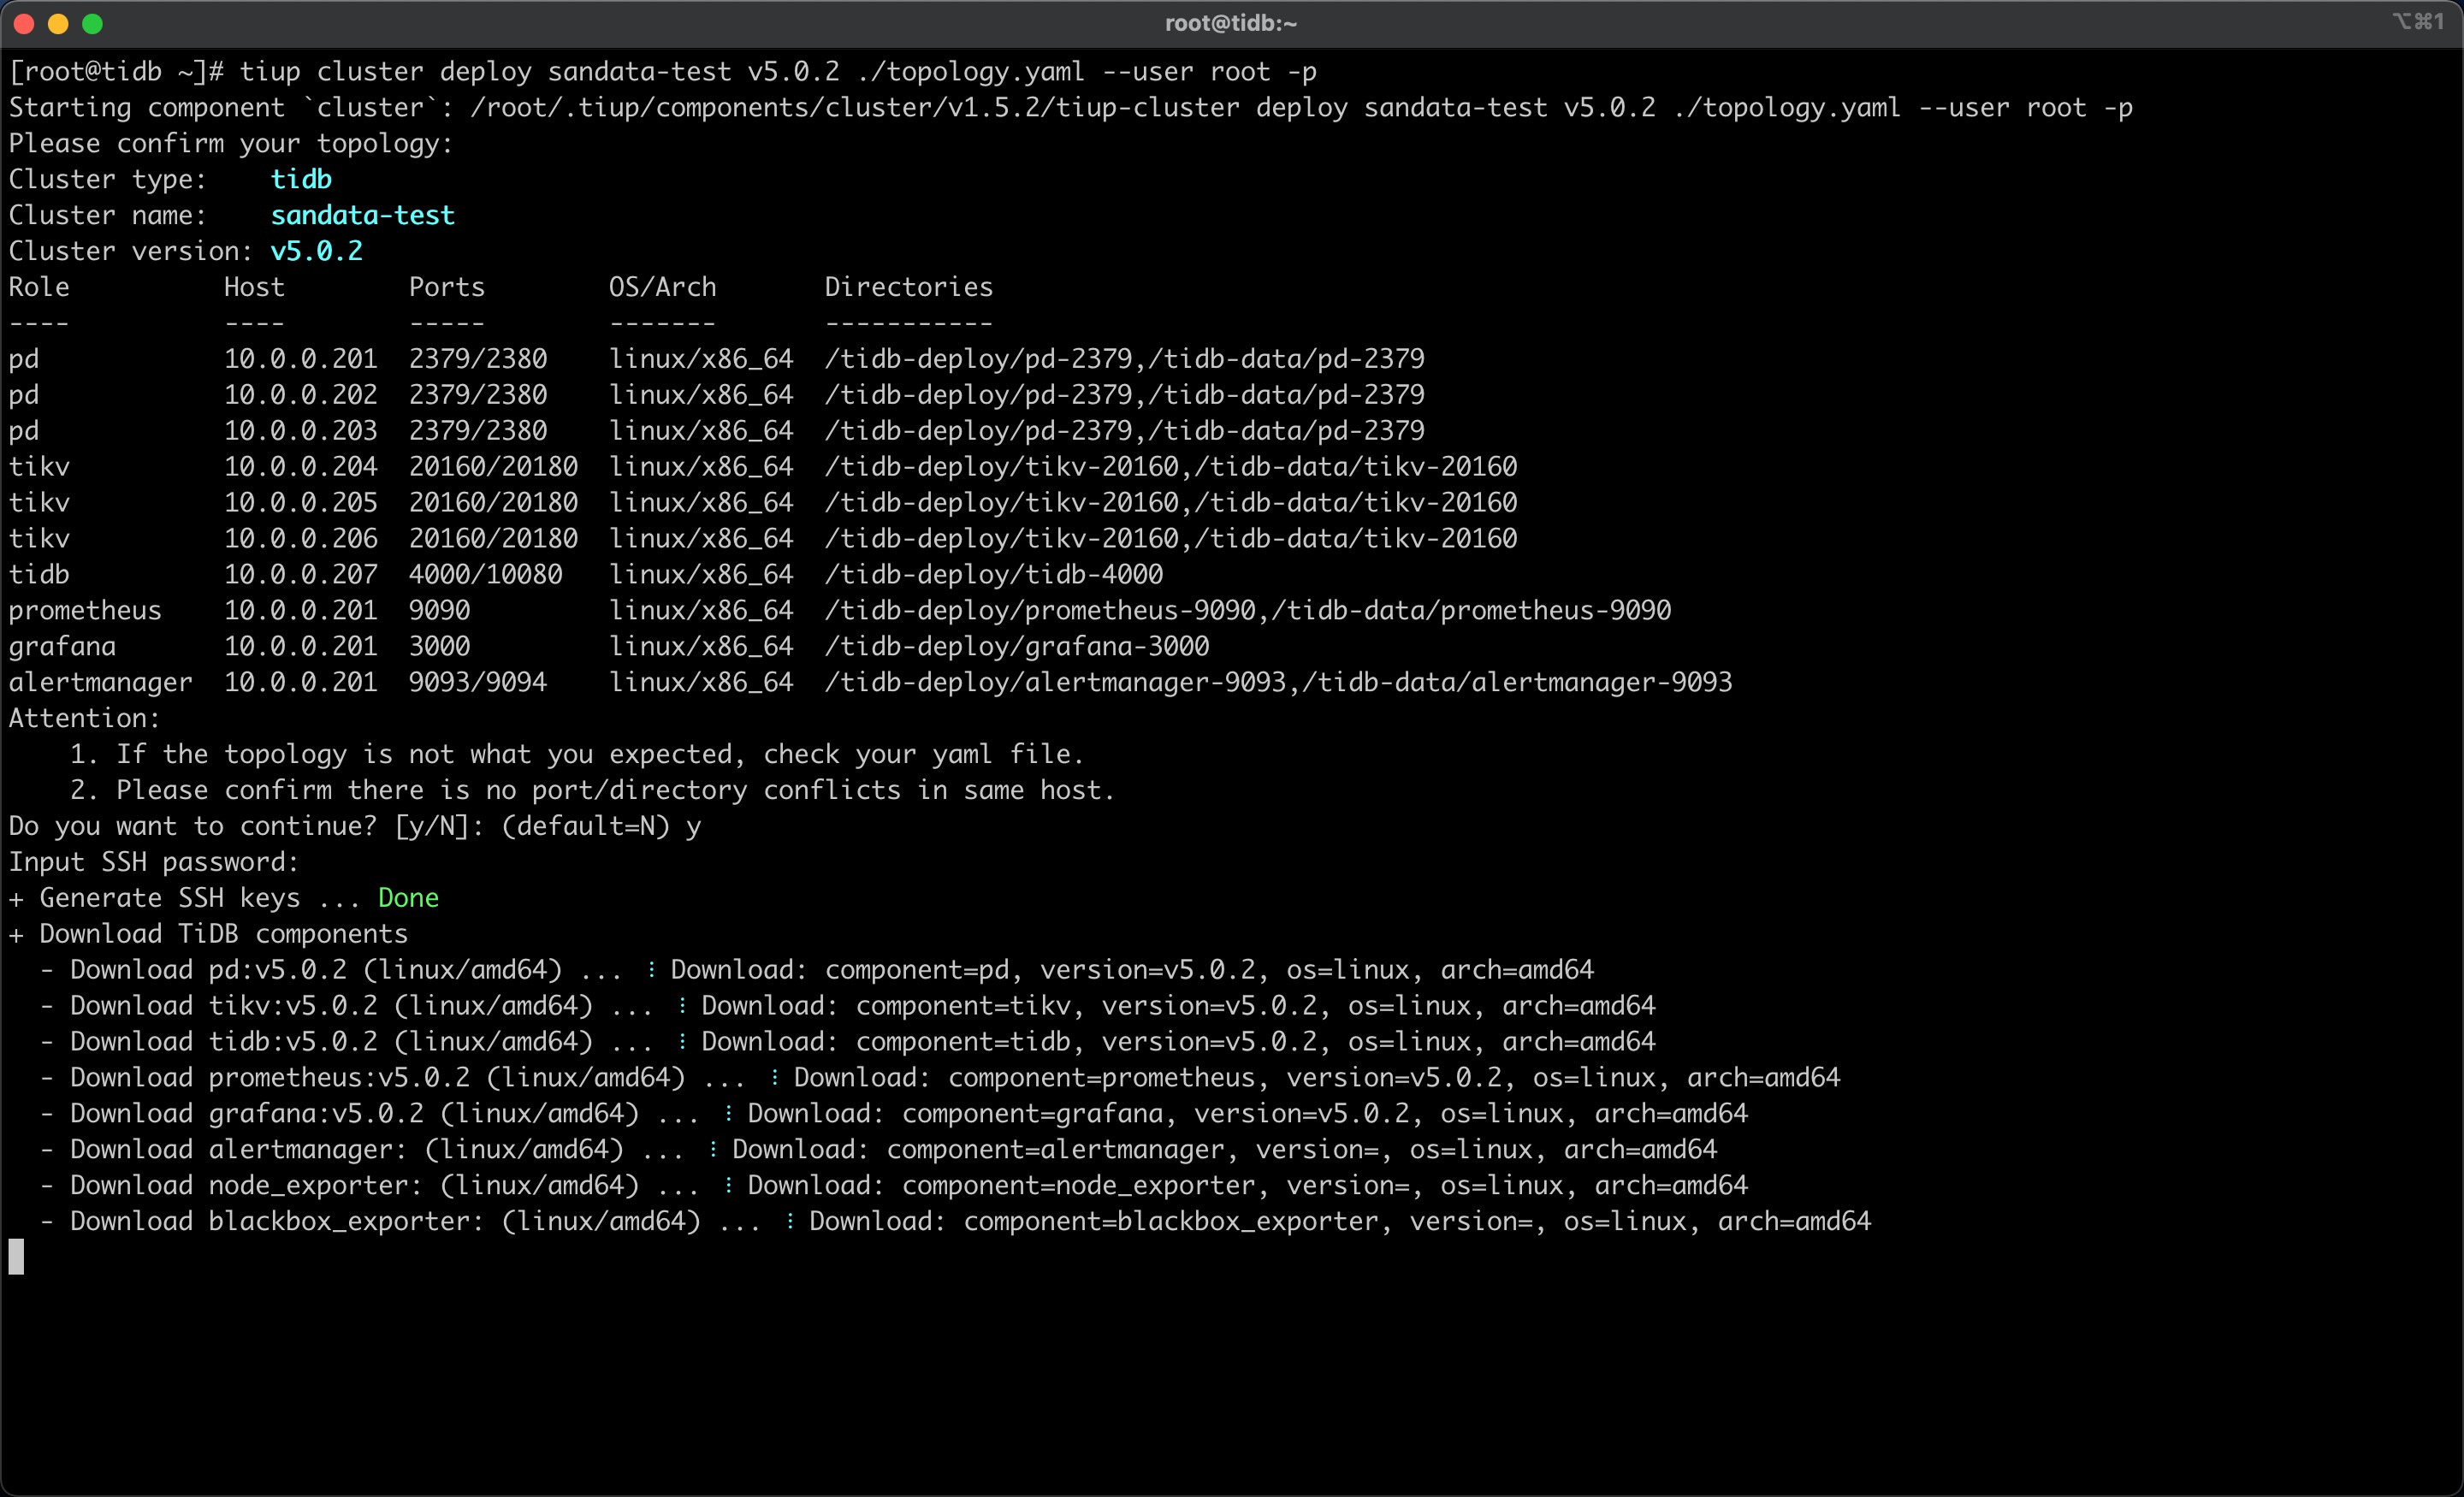Click the Input SSH password line
The image size is (2464, 1497).
154,863
